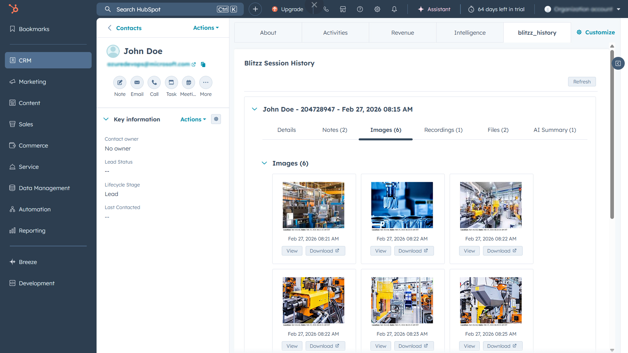628x353 pixels.
Task: Open the account dropdown menu
Action: click(582, 9)
